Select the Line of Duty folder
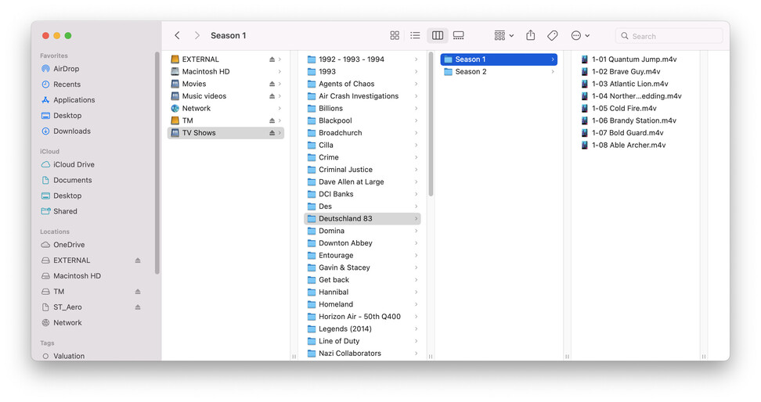The image size is (761, 402). point(362,341)
